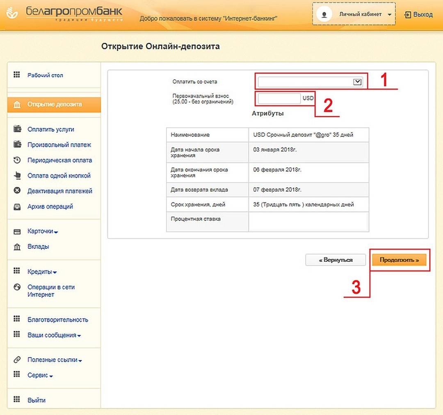
Task: Click the clock icon beside Периодическая оплата
Action: point(17,160)
